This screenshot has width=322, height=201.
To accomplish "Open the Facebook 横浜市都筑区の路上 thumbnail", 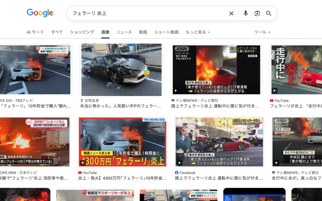I will [219, 142].
